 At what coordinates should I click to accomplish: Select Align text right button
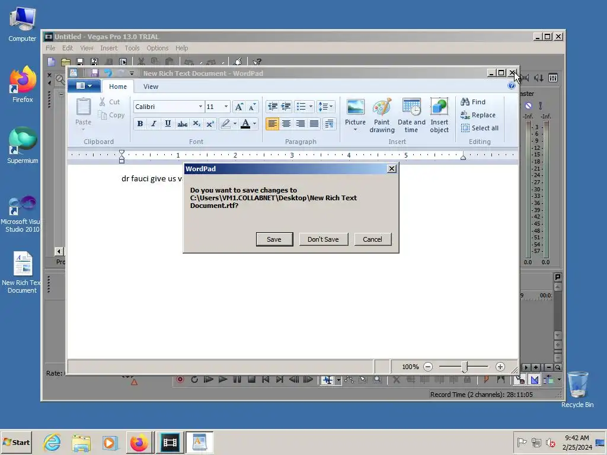pyautogui.click(x=300, y=124)
